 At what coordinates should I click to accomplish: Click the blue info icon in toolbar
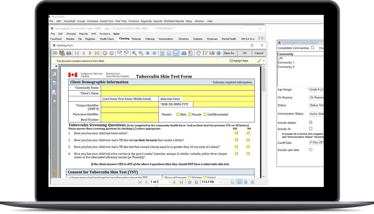[218, 53]
